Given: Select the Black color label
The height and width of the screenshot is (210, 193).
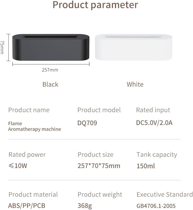Looking at the screenshot, I should [50, 84].
